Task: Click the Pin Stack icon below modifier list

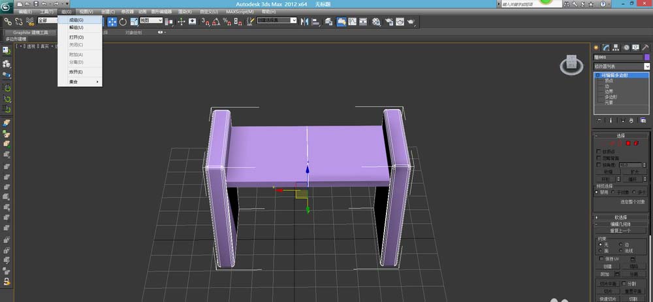Action: click(x=599, y=120)
